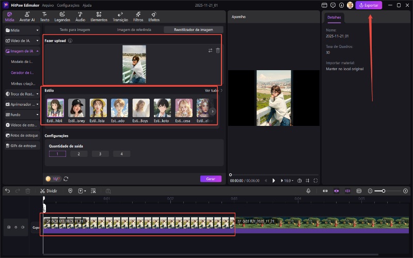The width and height of the screenshot is (413, 258).
Task: Click the Exportar button
Action: coord(369,5)
